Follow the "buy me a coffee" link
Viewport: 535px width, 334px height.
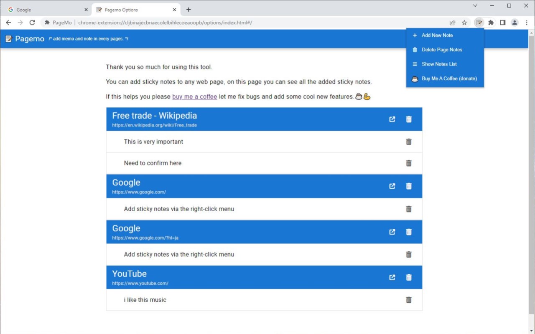tap(194, 96)
